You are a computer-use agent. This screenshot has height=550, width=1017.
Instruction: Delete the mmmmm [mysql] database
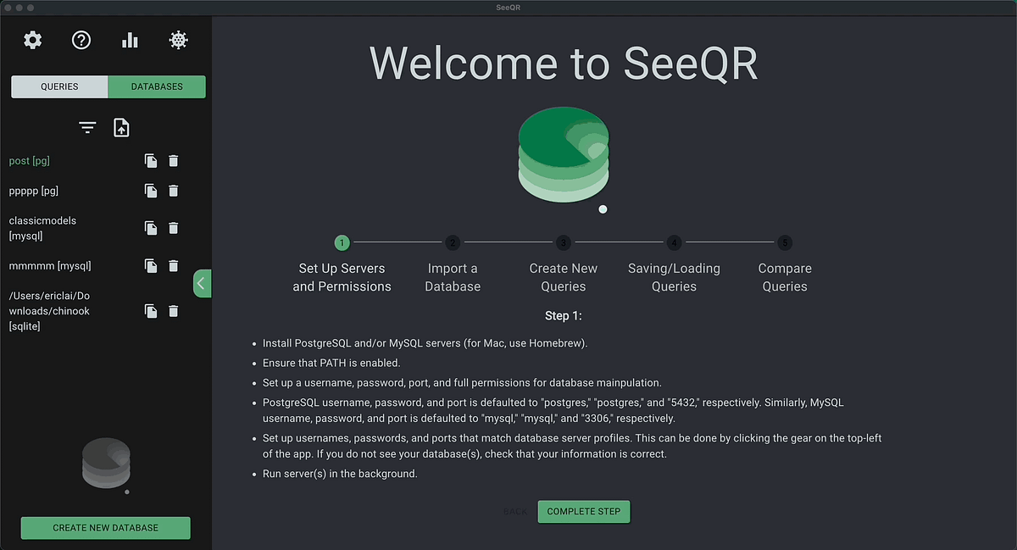pyautogui.click(x=174, y=266)
